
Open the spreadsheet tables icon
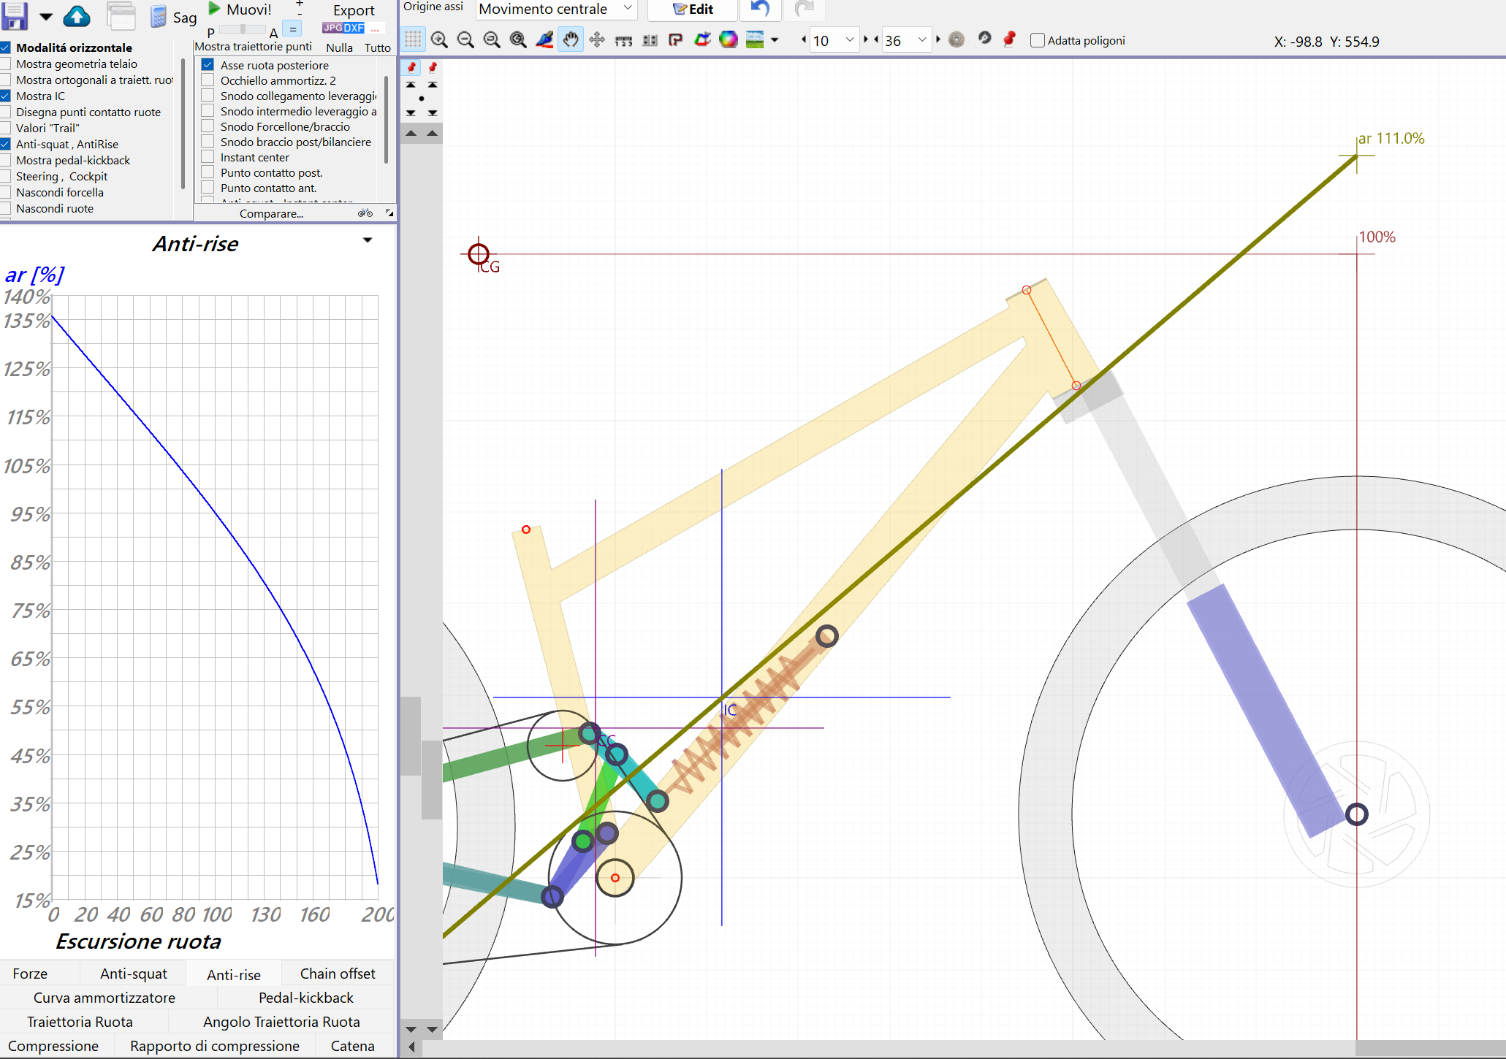coord(121,16)
